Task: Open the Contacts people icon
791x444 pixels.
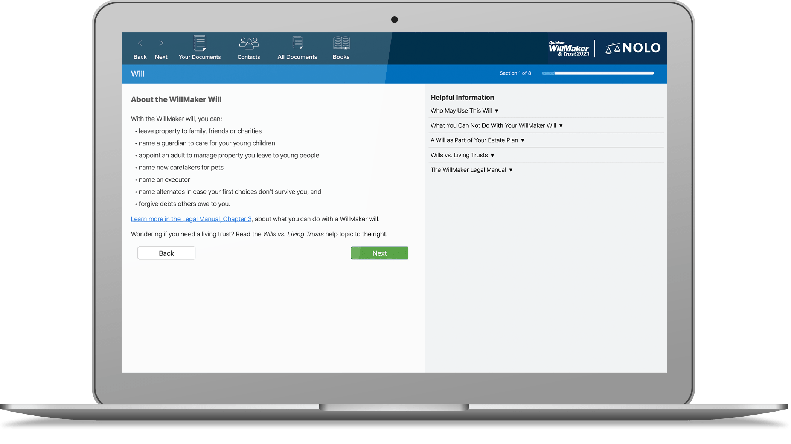Action: [x=248, y=43]
